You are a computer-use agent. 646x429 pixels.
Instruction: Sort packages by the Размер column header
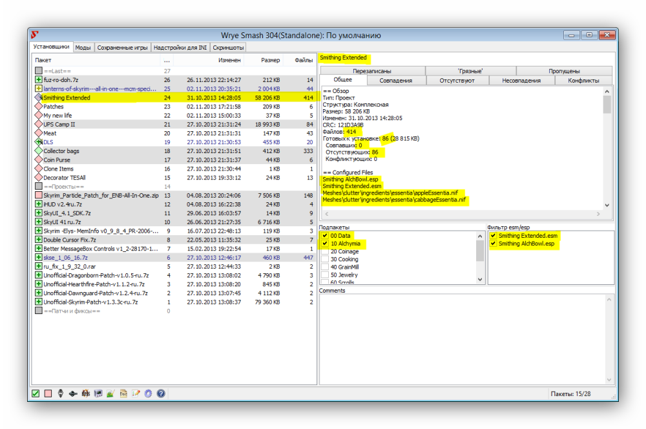[x=264, y=60]
